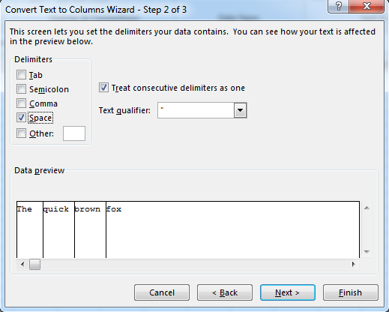Enable the Other delimiter checkbox
389x312 pixels.
tap(21, 133)
